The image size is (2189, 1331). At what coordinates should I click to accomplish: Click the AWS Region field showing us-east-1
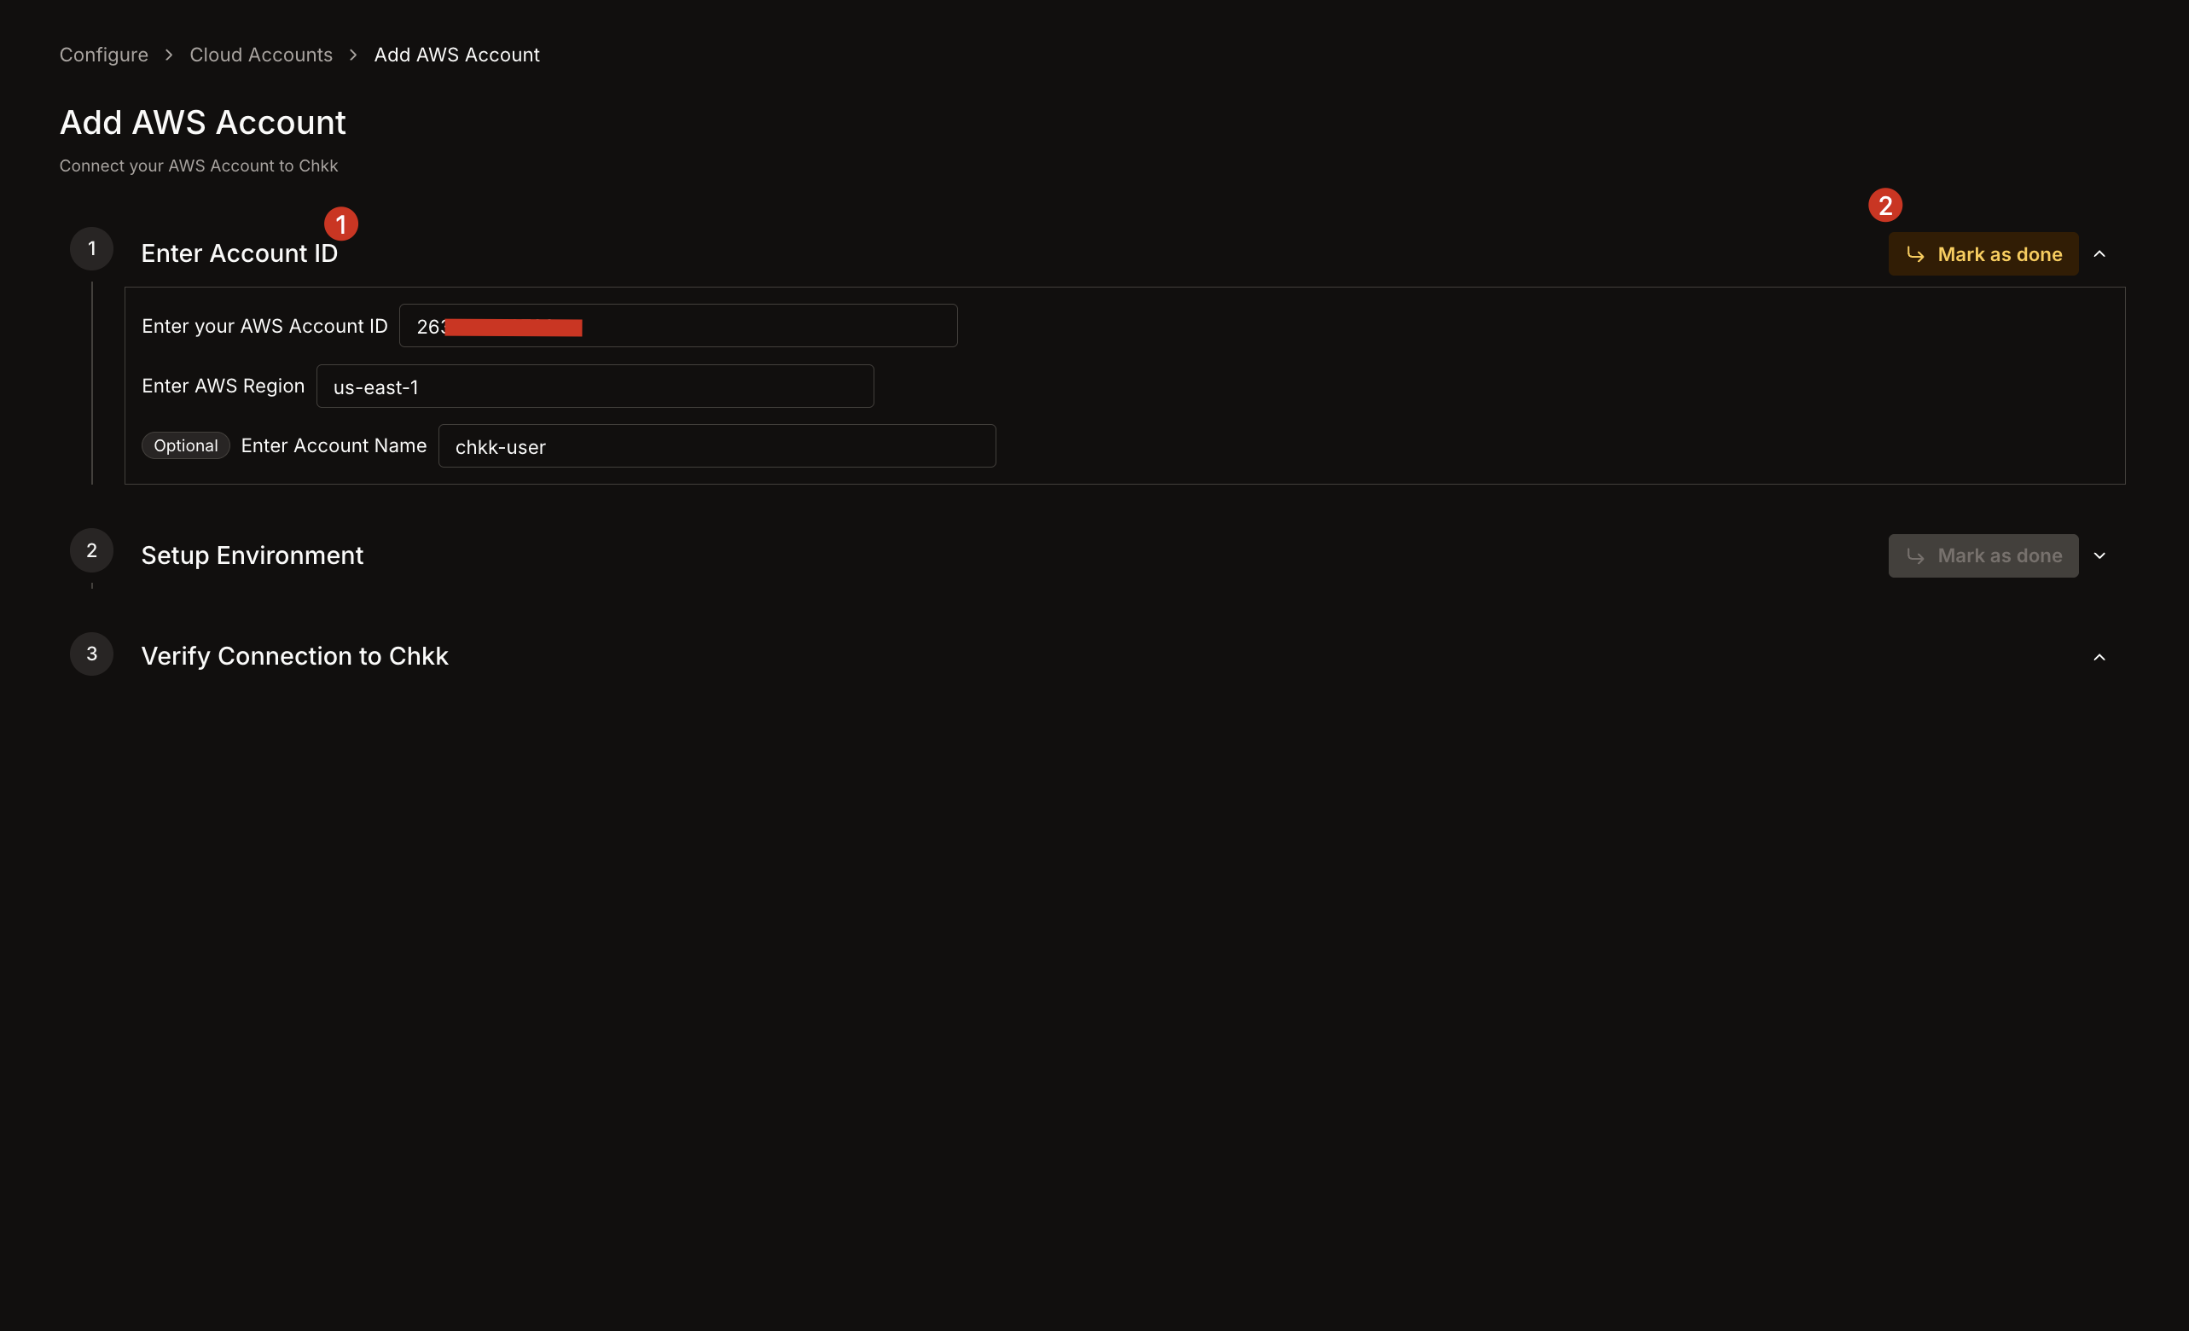click(x=595, y=386)
